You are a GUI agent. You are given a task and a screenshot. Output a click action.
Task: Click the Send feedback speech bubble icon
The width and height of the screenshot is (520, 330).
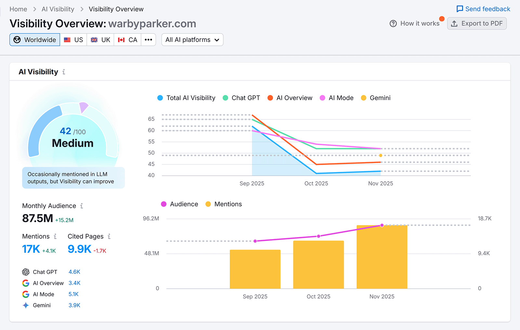459,9
